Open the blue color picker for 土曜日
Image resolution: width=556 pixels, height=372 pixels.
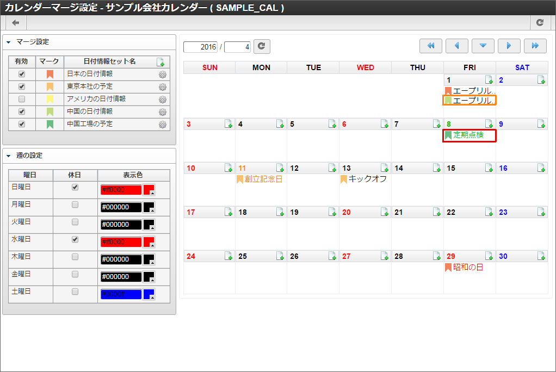149,294
